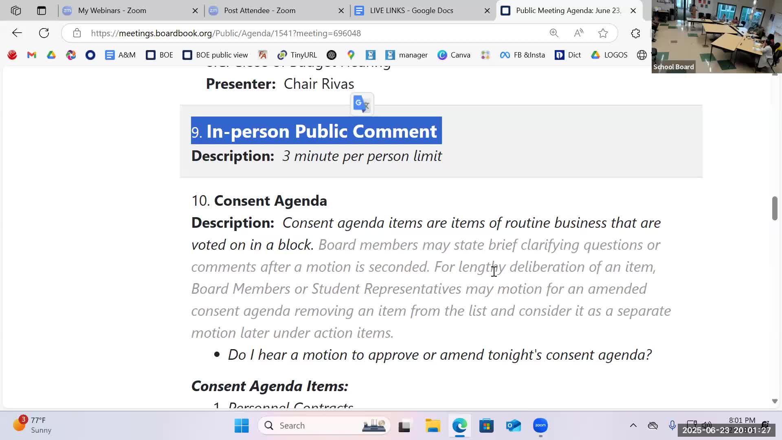
Task: Open the Windows Start menu
Action: point(242,426)
